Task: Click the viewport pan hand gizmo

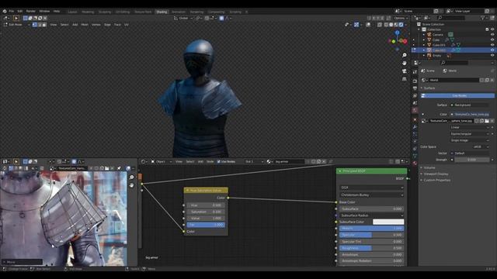Action: tap(405, 64)
